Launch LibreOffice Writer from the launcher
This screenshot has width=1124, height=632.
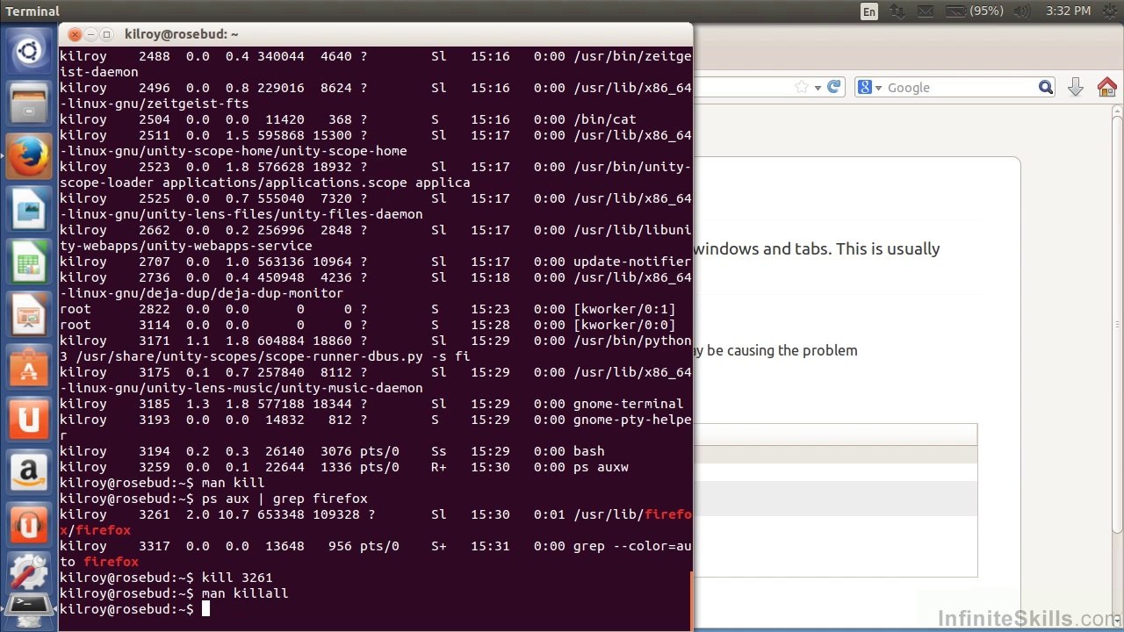click(x=29, y=211)
